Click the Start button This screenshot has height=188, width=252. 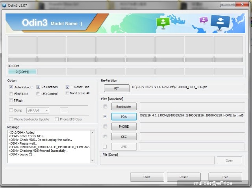(147, 177)
